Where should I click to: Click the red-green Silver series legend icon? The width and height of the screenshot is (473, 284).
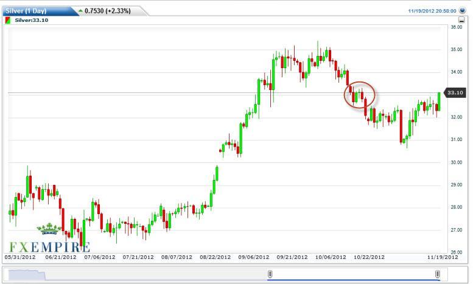tap(8, 21)
